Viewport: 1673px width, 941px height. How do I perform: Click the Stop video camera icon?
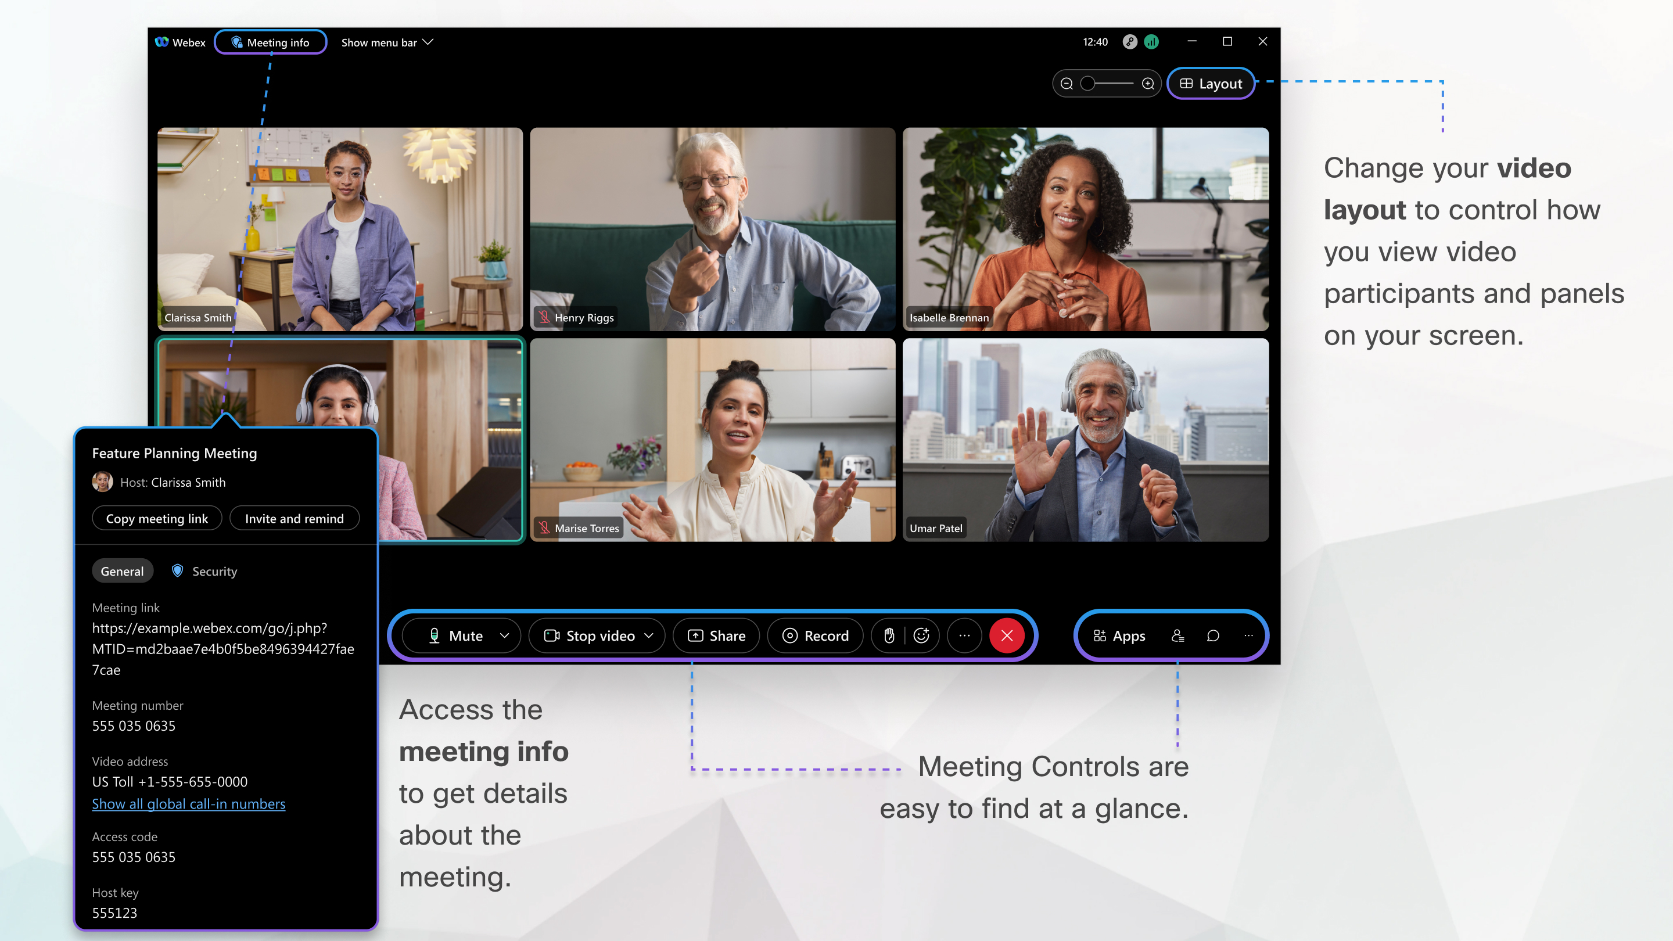click(552, 634)
